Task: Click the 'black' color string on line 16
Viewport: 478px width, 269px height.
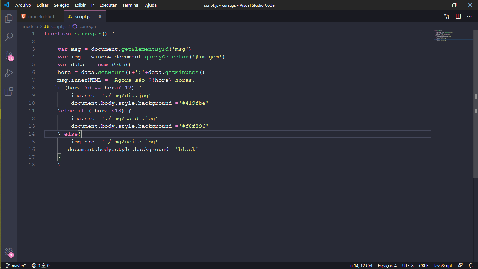Action: coord(187,149)
